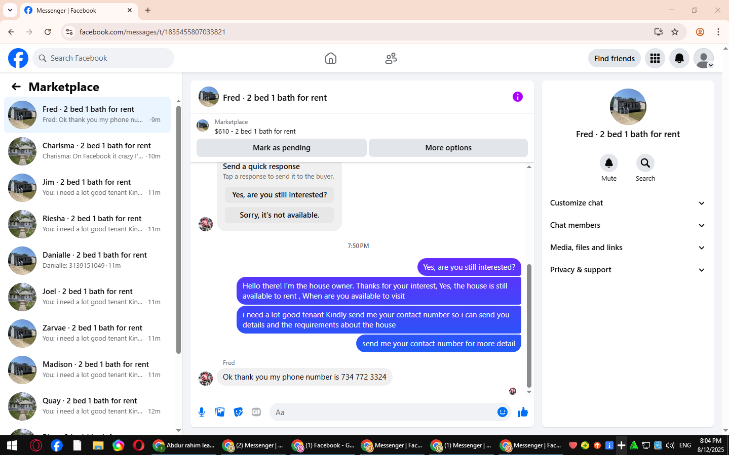729x455 pixels.
Task: Click the Messenger | Facebook browser tab
Action: pos(79,10)
